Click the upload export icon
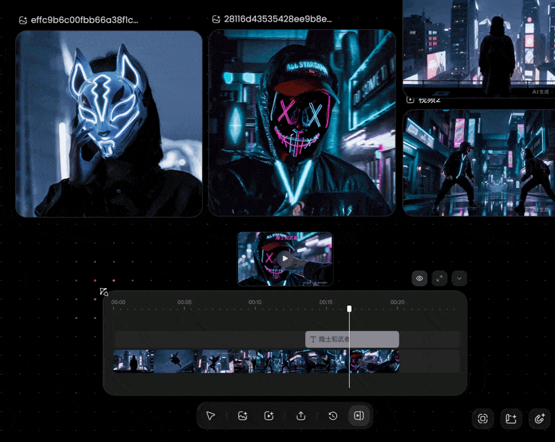 pos(301,416)
